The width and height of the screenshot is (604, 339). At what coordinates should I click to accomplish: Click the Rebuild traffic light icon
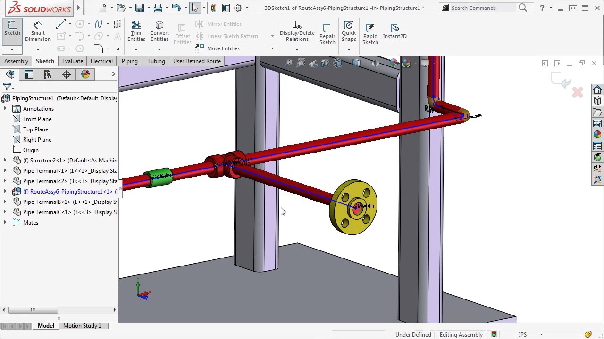tap(214, 8)
